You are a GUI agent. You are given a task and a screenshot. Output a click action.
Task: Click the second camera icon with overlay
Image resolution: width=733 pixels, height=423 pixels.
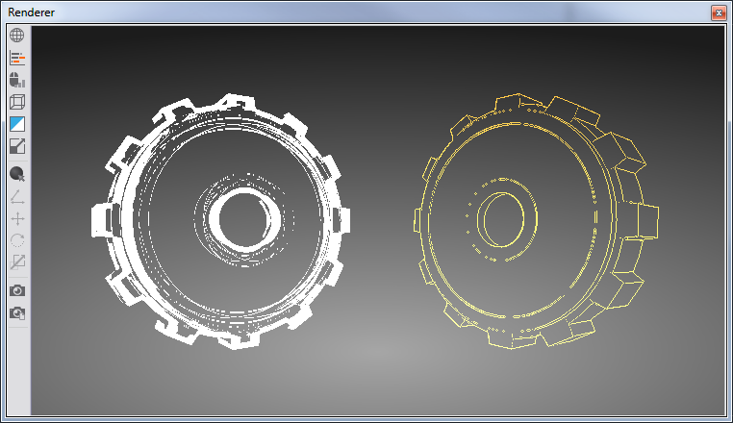tap(17, 313)
